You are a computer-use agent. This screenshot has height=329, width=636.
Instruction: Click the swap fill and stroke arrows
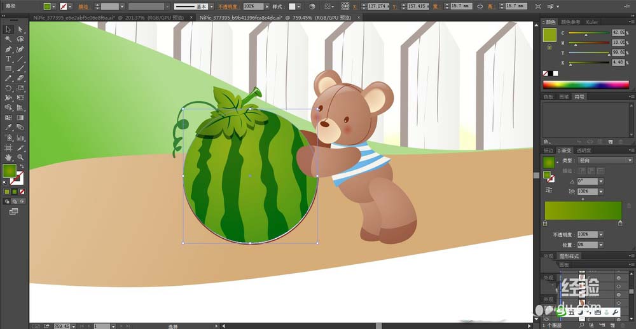click(22, 166)
